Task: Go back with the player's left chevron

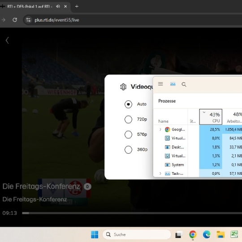Action: point(7,40)
